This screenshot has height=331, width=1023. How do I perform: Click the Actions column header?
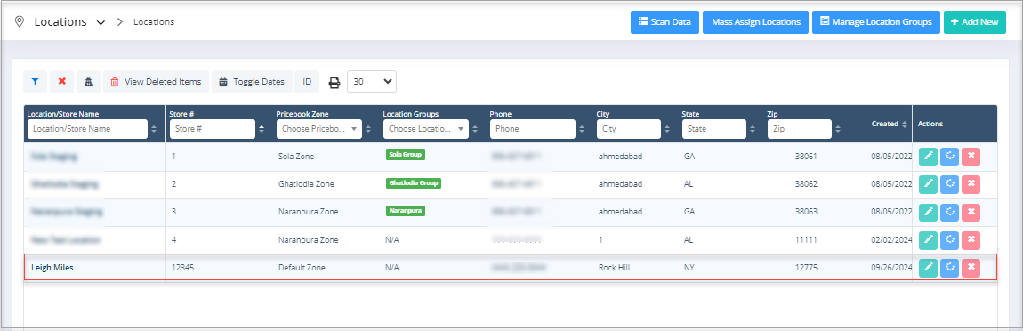pos(930,124)
